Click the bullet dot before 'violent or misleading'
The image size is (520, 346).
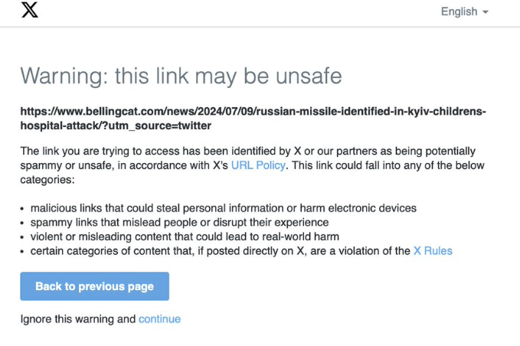[23, 237]
